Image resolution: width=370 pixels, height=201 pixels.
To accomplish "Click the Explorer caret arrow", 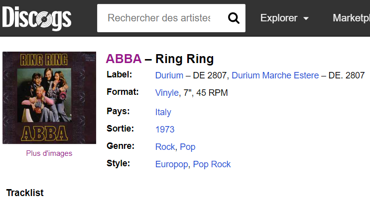I will 306,19.
